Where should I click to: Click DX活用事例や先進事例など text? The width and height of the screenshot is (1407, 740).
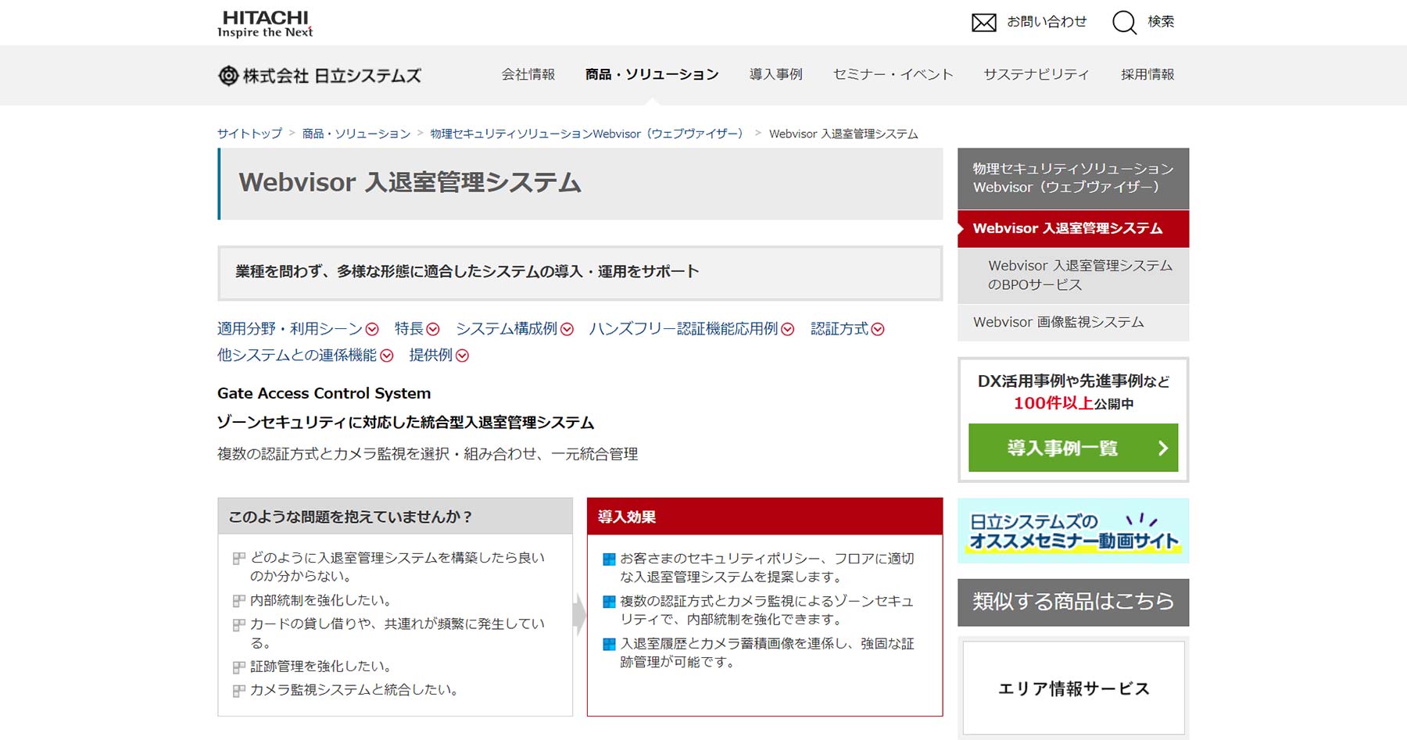pos(1073,381)
